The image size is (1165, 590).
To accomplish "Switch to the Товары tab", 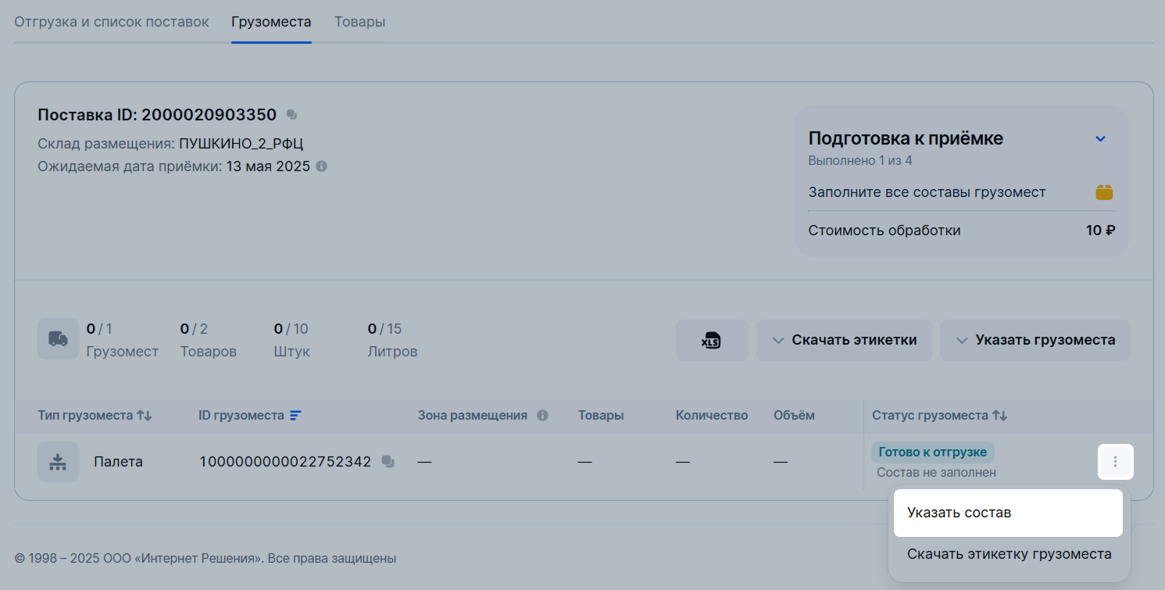I will click(359, 22).
